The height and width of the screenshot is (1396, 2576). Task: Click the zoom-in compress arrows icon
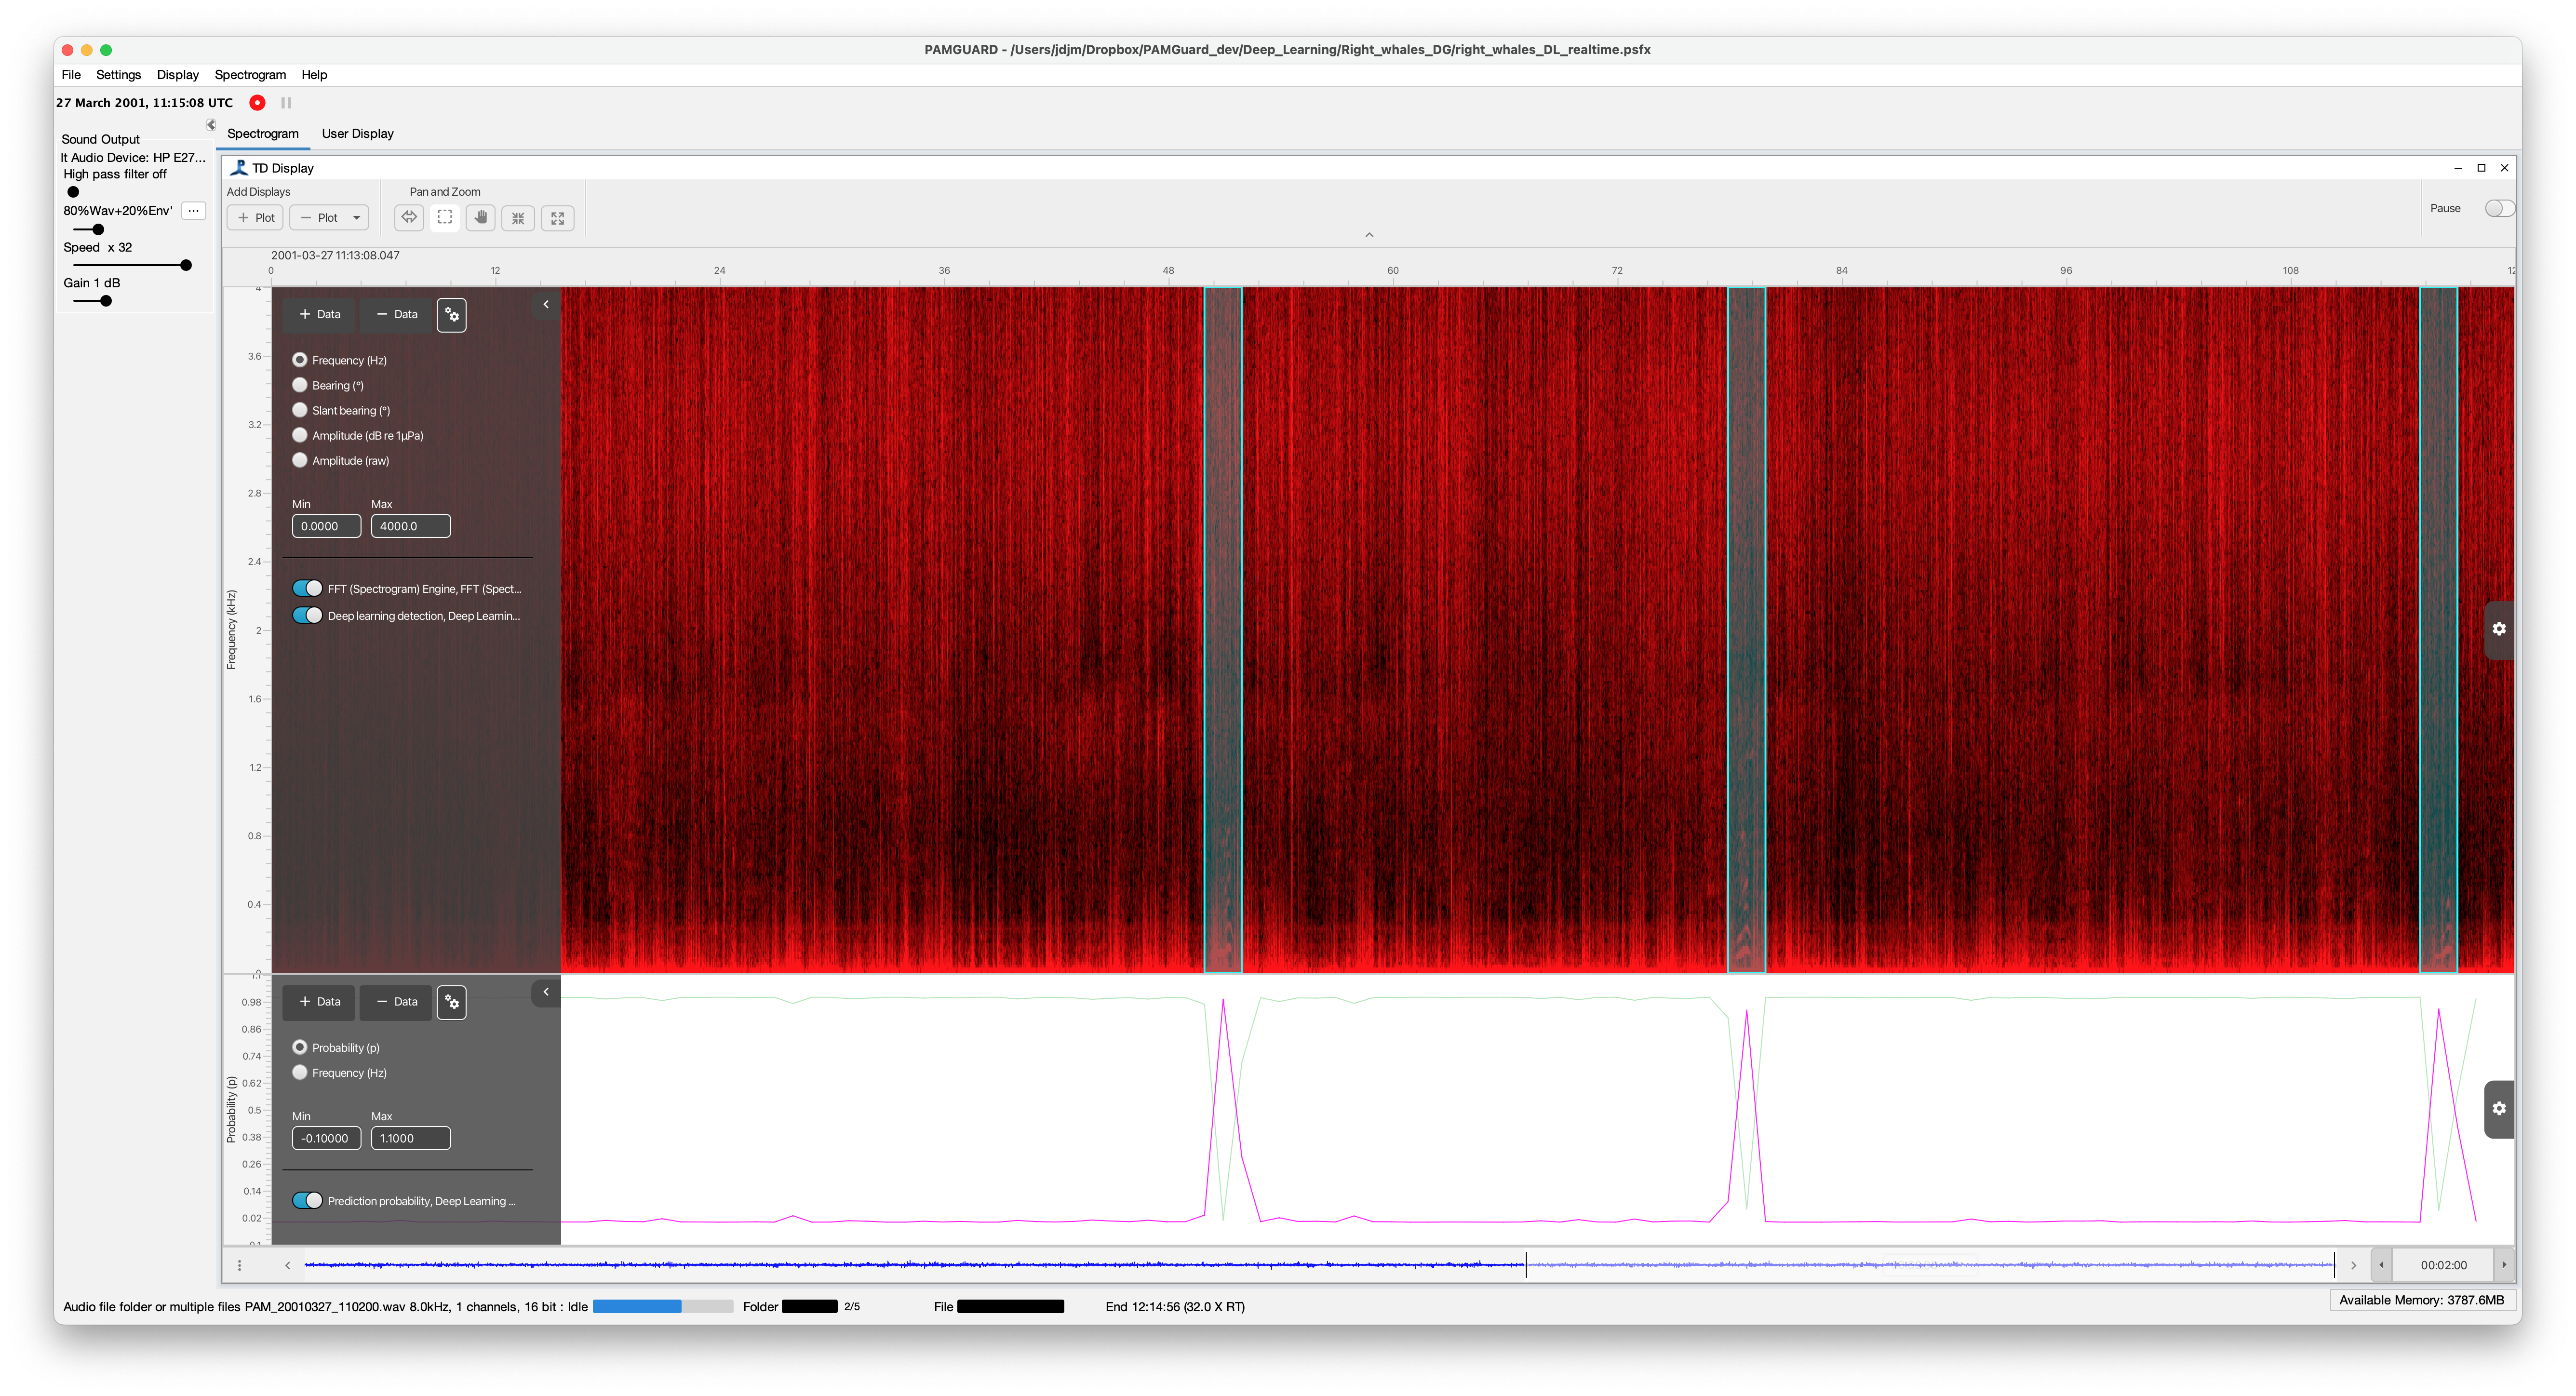point(518,217)
